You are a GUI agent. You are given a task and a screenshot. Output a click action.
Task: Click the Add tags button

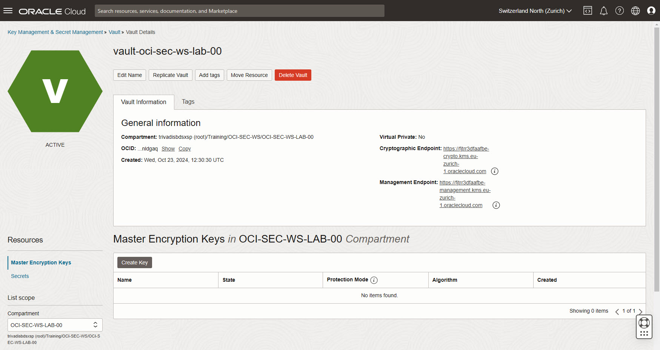coord(209,75)
